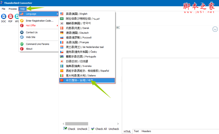The width and height of the screenshot is (219, 134).
Task: Click the Check button
Action: pyautogui.click(x=70, y=129)
